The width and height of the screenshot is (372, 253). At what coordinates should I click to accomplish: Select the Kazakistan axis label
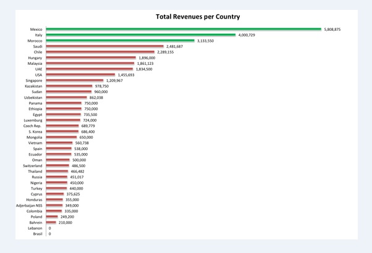point(33,86)
